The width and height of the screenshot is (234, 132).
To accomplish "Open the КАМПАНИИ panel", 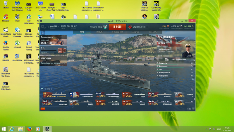I will click(x=53, y=61).
